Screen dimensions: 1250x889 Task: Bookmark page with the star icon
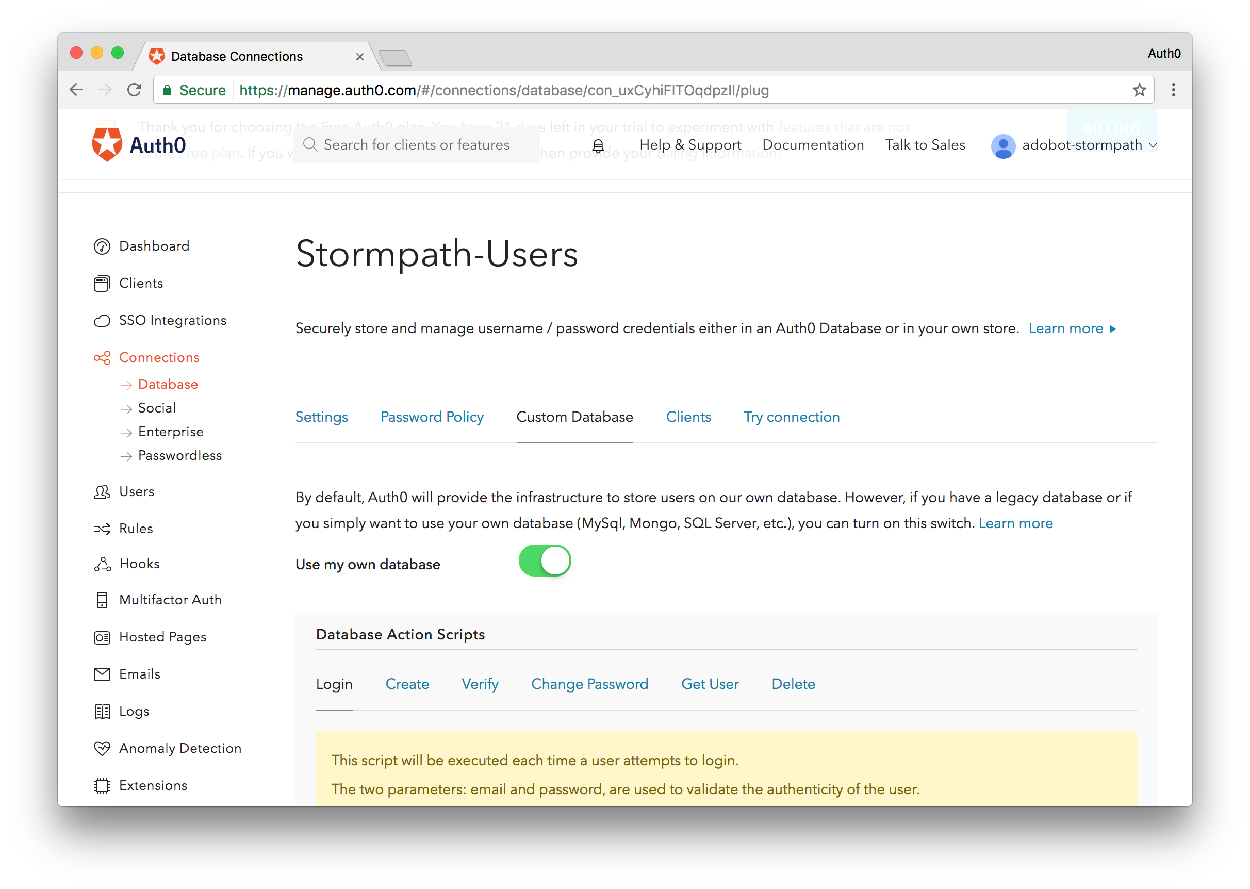pyautogui.click(x=1139, y=90)
